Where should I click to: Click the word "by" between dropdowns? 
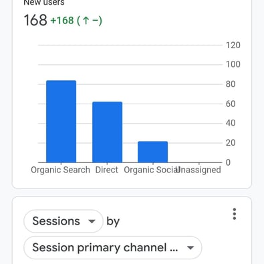pos(113,221)
